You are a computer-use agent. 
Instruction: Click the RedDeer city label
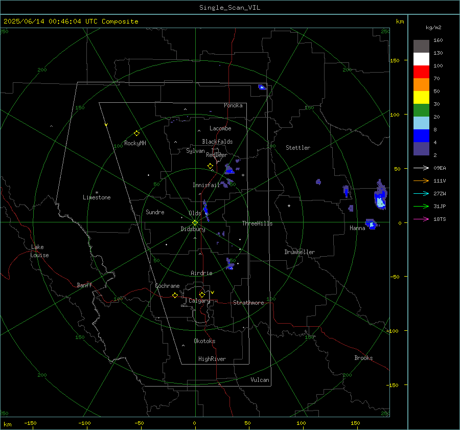pyautogui.click(x=217, y=155)
